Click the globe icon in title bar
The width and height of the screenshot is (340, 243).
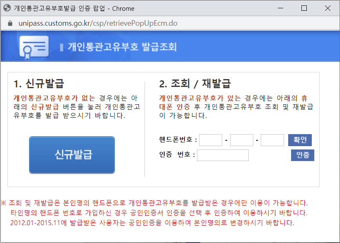(7, 8)
